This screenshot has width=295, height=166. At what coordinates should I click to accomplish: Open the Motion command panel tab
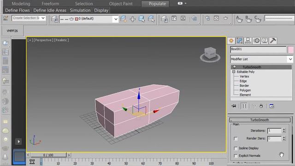click(x=256, y=41)
